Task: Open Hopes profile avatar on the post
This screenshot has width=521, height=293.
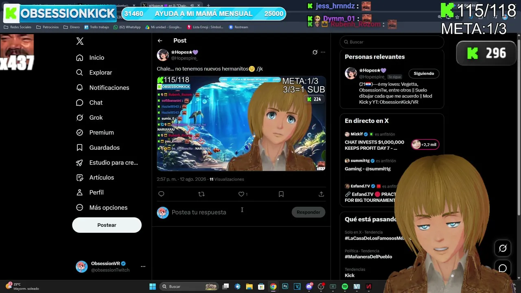Action: 163,55
